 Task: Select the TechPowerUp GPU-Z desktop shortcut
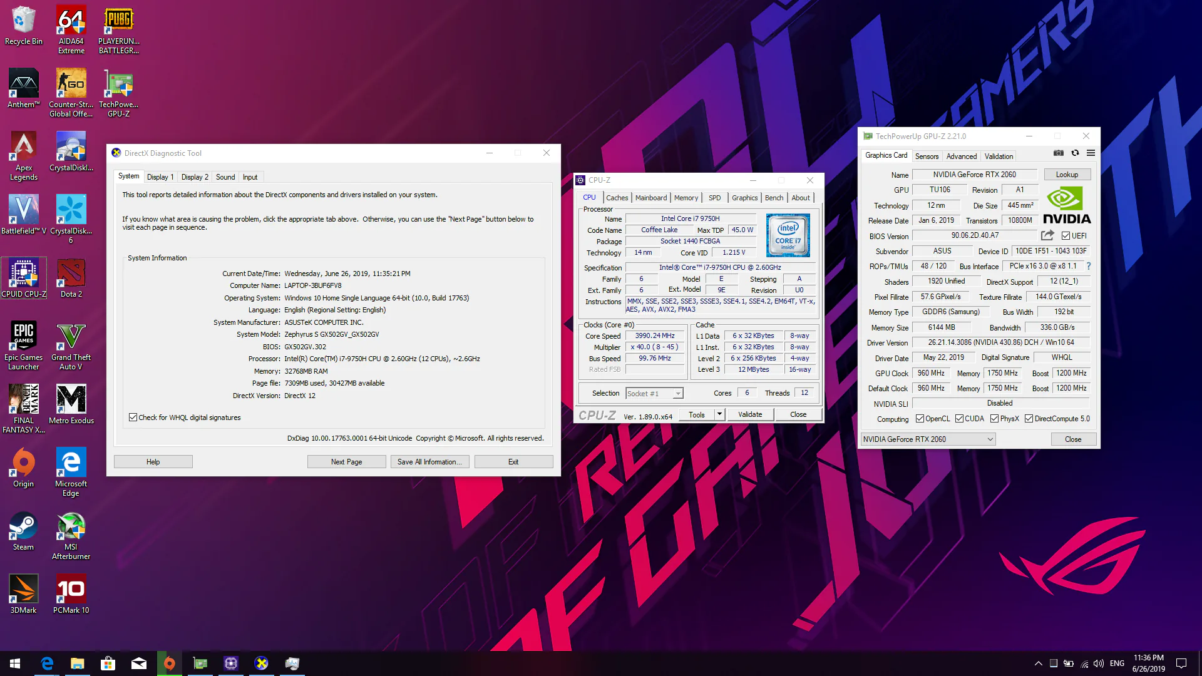(118, 93)
